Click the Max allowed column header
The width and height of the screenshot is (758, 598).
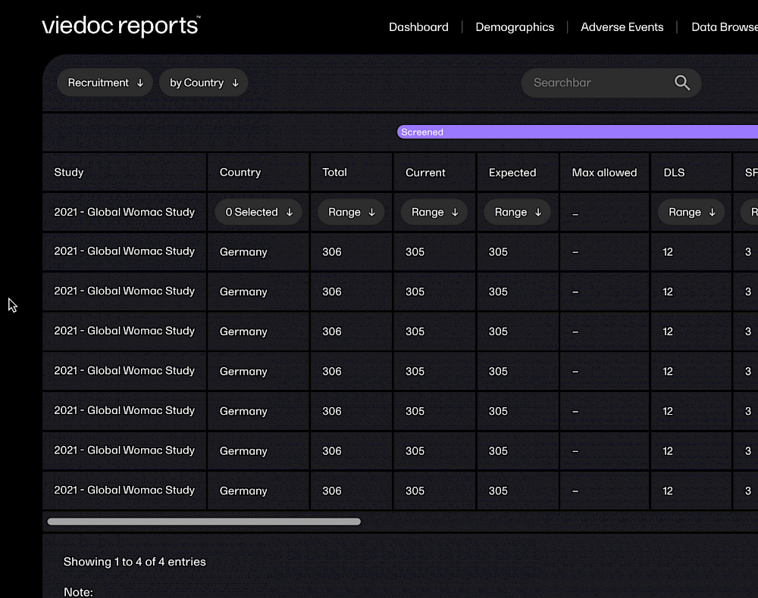(x=604, y=173)
